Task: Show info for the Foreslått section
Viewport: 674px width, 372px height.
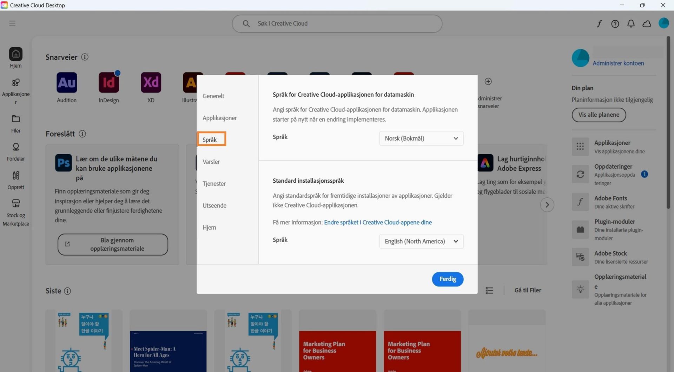Action: pos(82,134)
